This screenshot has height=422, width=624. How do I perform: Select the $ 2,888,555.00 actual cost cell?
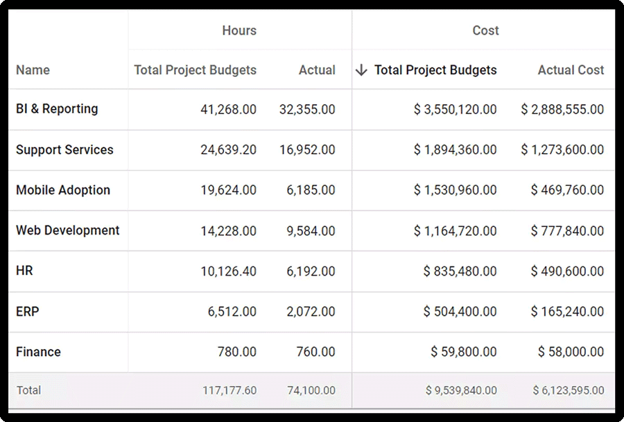tap(562, 109)
